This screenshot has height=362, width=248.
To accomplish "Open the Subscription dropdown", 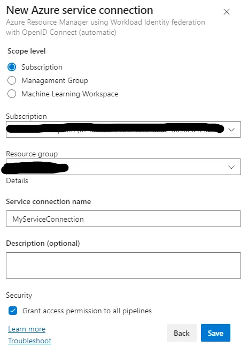I will [x=123, y=129].
